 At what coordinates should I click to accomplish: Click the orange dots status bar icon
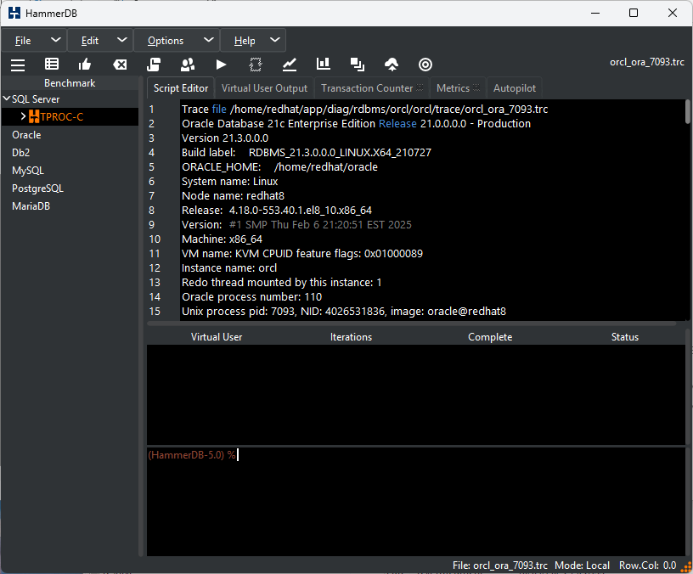point(686,566)
